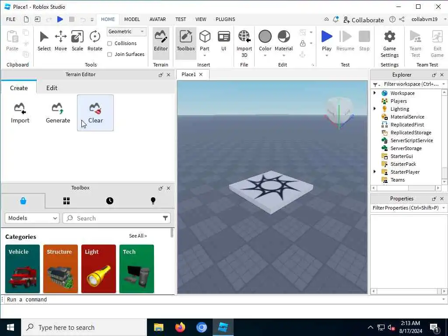The image size is (448, 336).
Task: Open Toolbox Inventory grid tab
Action: [66, 201]
